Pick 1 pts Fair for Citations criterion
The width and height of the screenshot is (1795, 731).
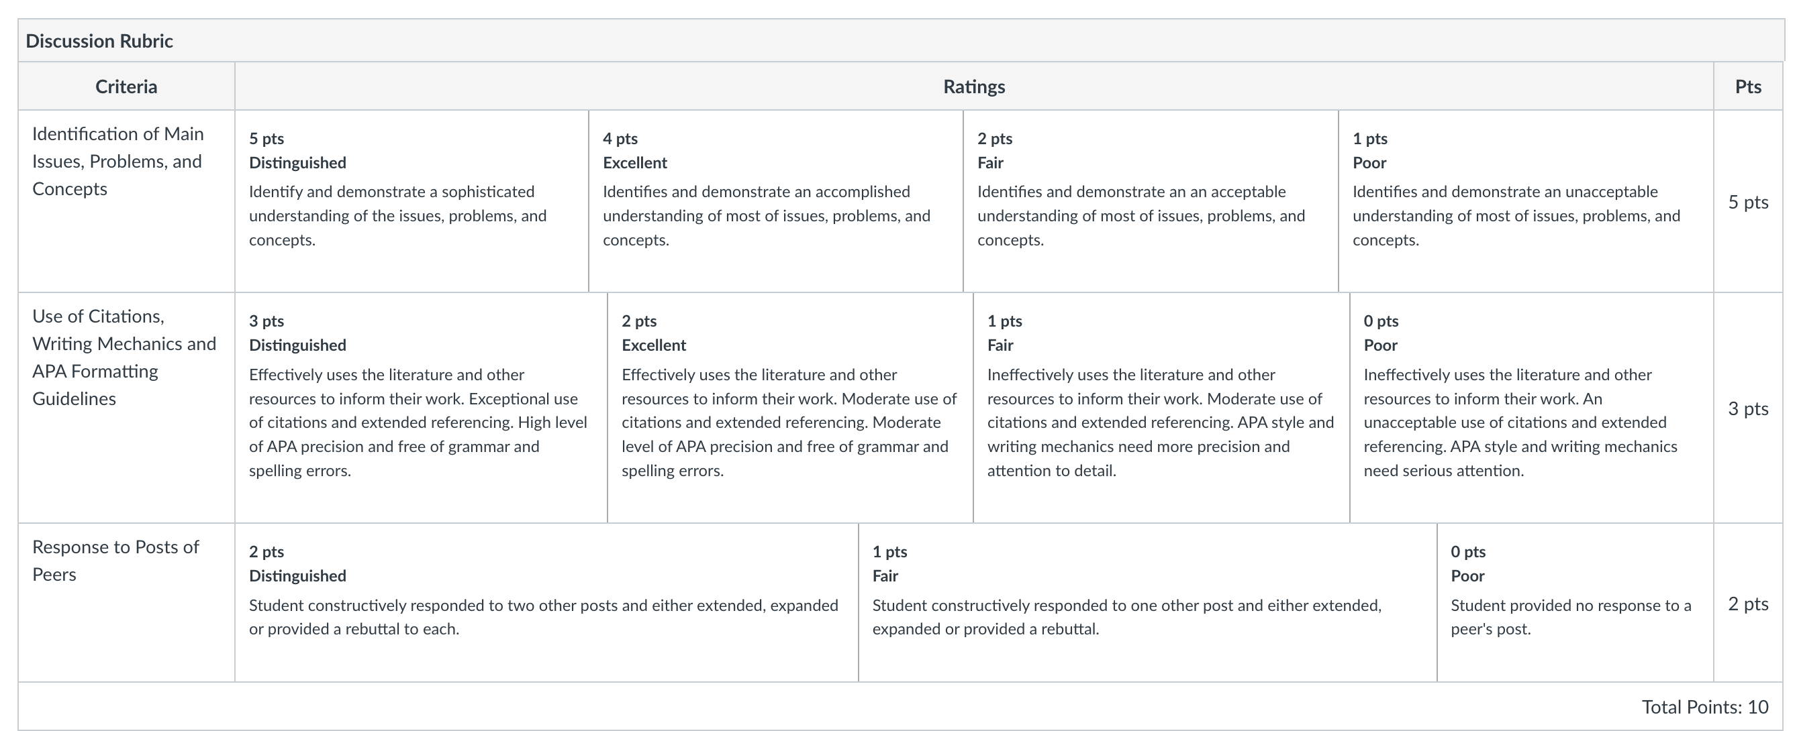tap(1161, 407)
